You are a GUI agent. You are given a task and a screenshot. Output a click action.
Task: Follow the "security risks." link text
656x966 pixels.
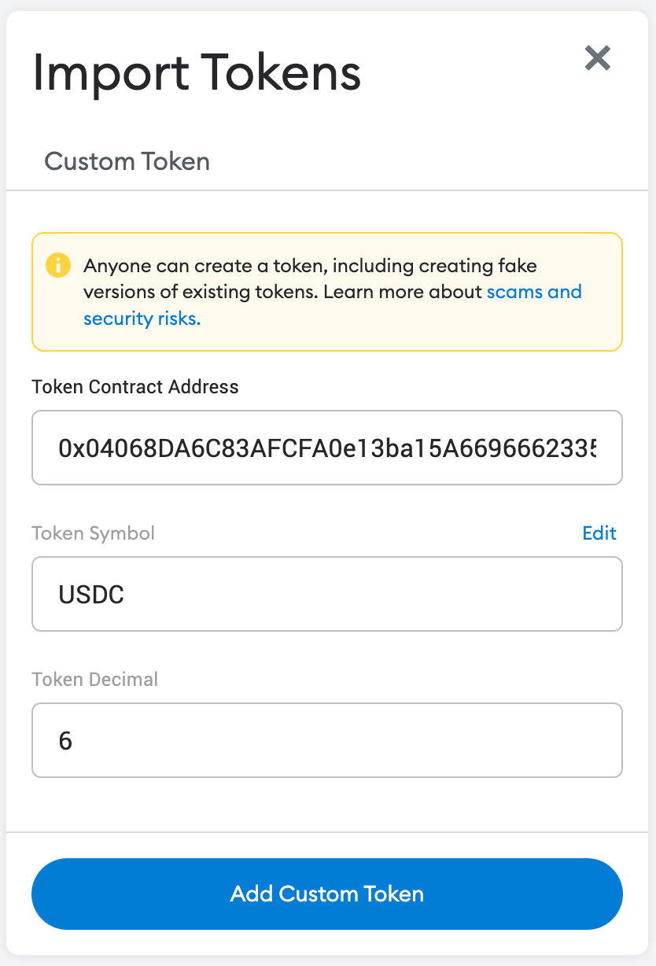click(142, 319)
